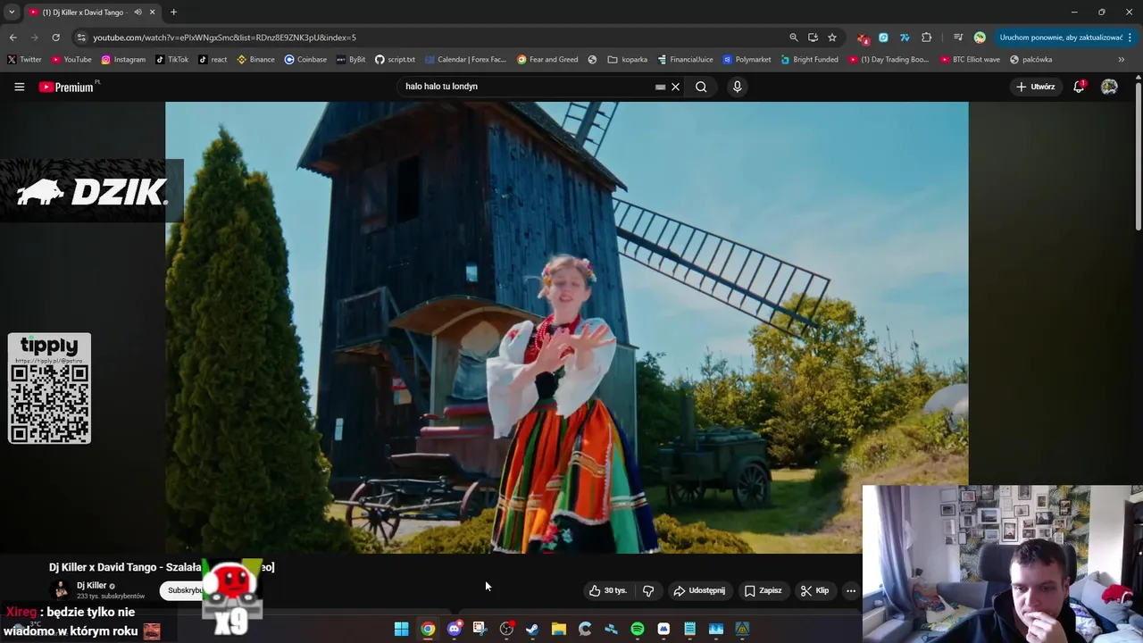Image resolution: width=1143 pixels, height=643 pixels.
Task: Open a new tab with plus
Action: coord(173,13)
